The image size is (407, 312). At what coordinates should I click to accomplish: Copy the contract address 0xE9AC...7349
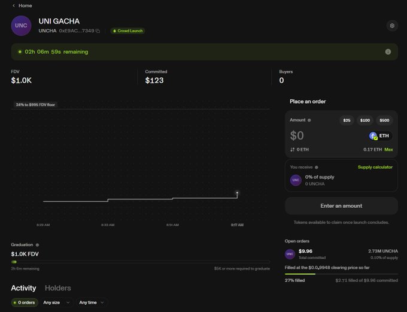[x=98, y=31]
